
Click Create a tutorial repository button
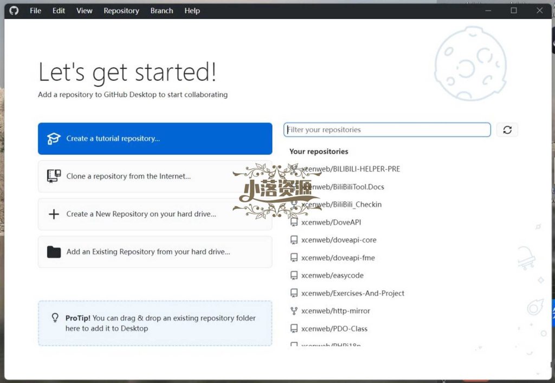(x=155, y=139)
